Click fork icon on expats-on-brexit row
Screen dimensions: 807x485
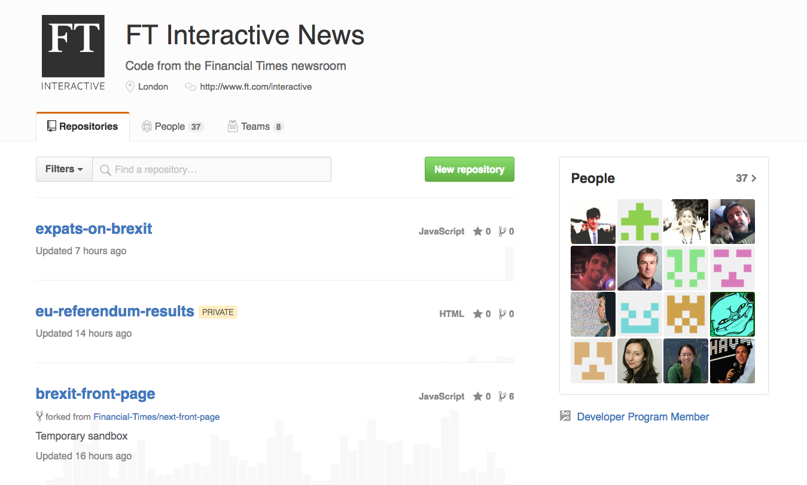[503, 231]
